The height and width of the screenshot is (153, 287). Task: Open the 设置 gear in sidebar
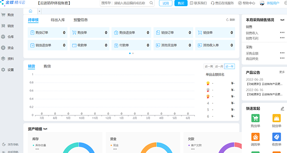click(8, 70)
